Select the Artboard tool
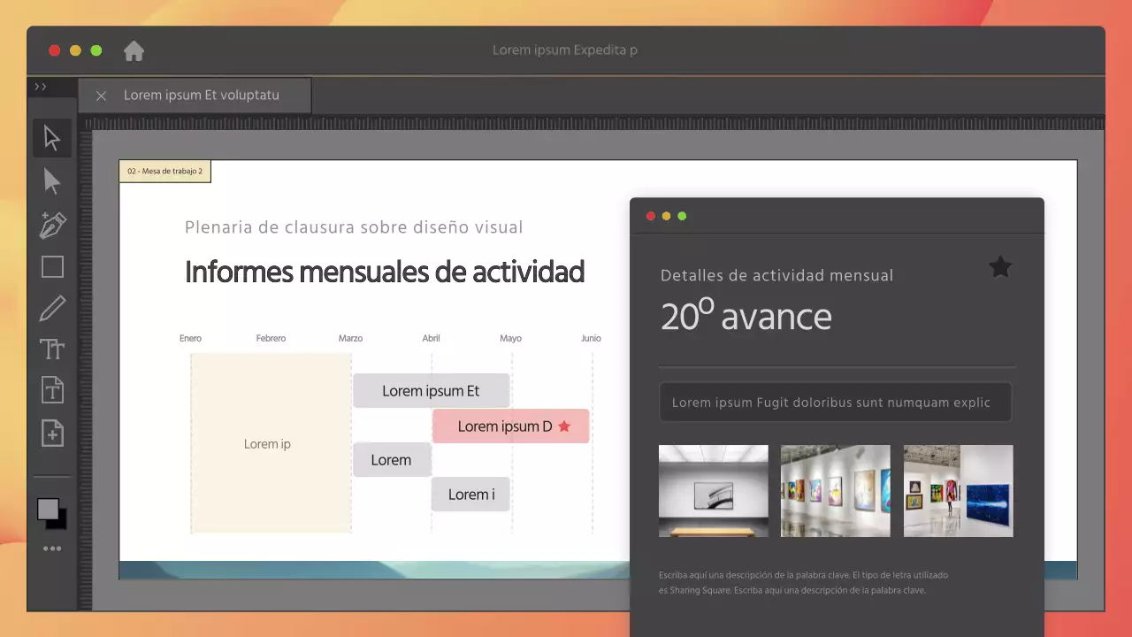Viewport: 1132px width, 637px height. point(51,389)
